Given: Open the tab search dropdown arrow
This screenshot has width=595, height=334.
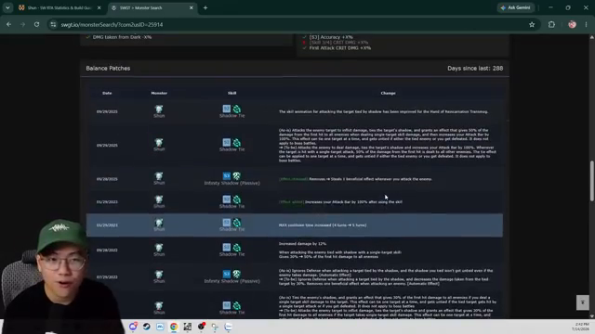Looking at the screenshot, I should pyautogui.click(x=7, y=7).
